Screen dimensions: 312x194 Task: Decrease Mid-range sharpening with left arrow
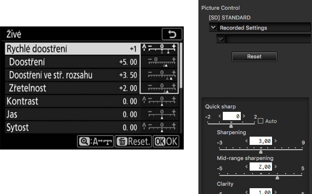(x=247, y=166)
